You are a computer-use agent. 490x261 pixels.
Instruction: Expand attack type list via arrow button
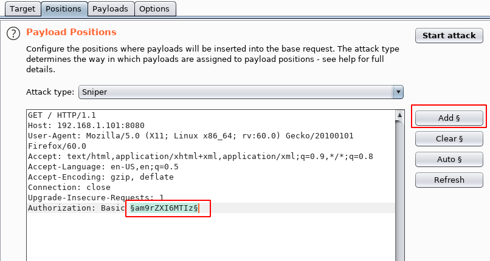tap(398, 92)
